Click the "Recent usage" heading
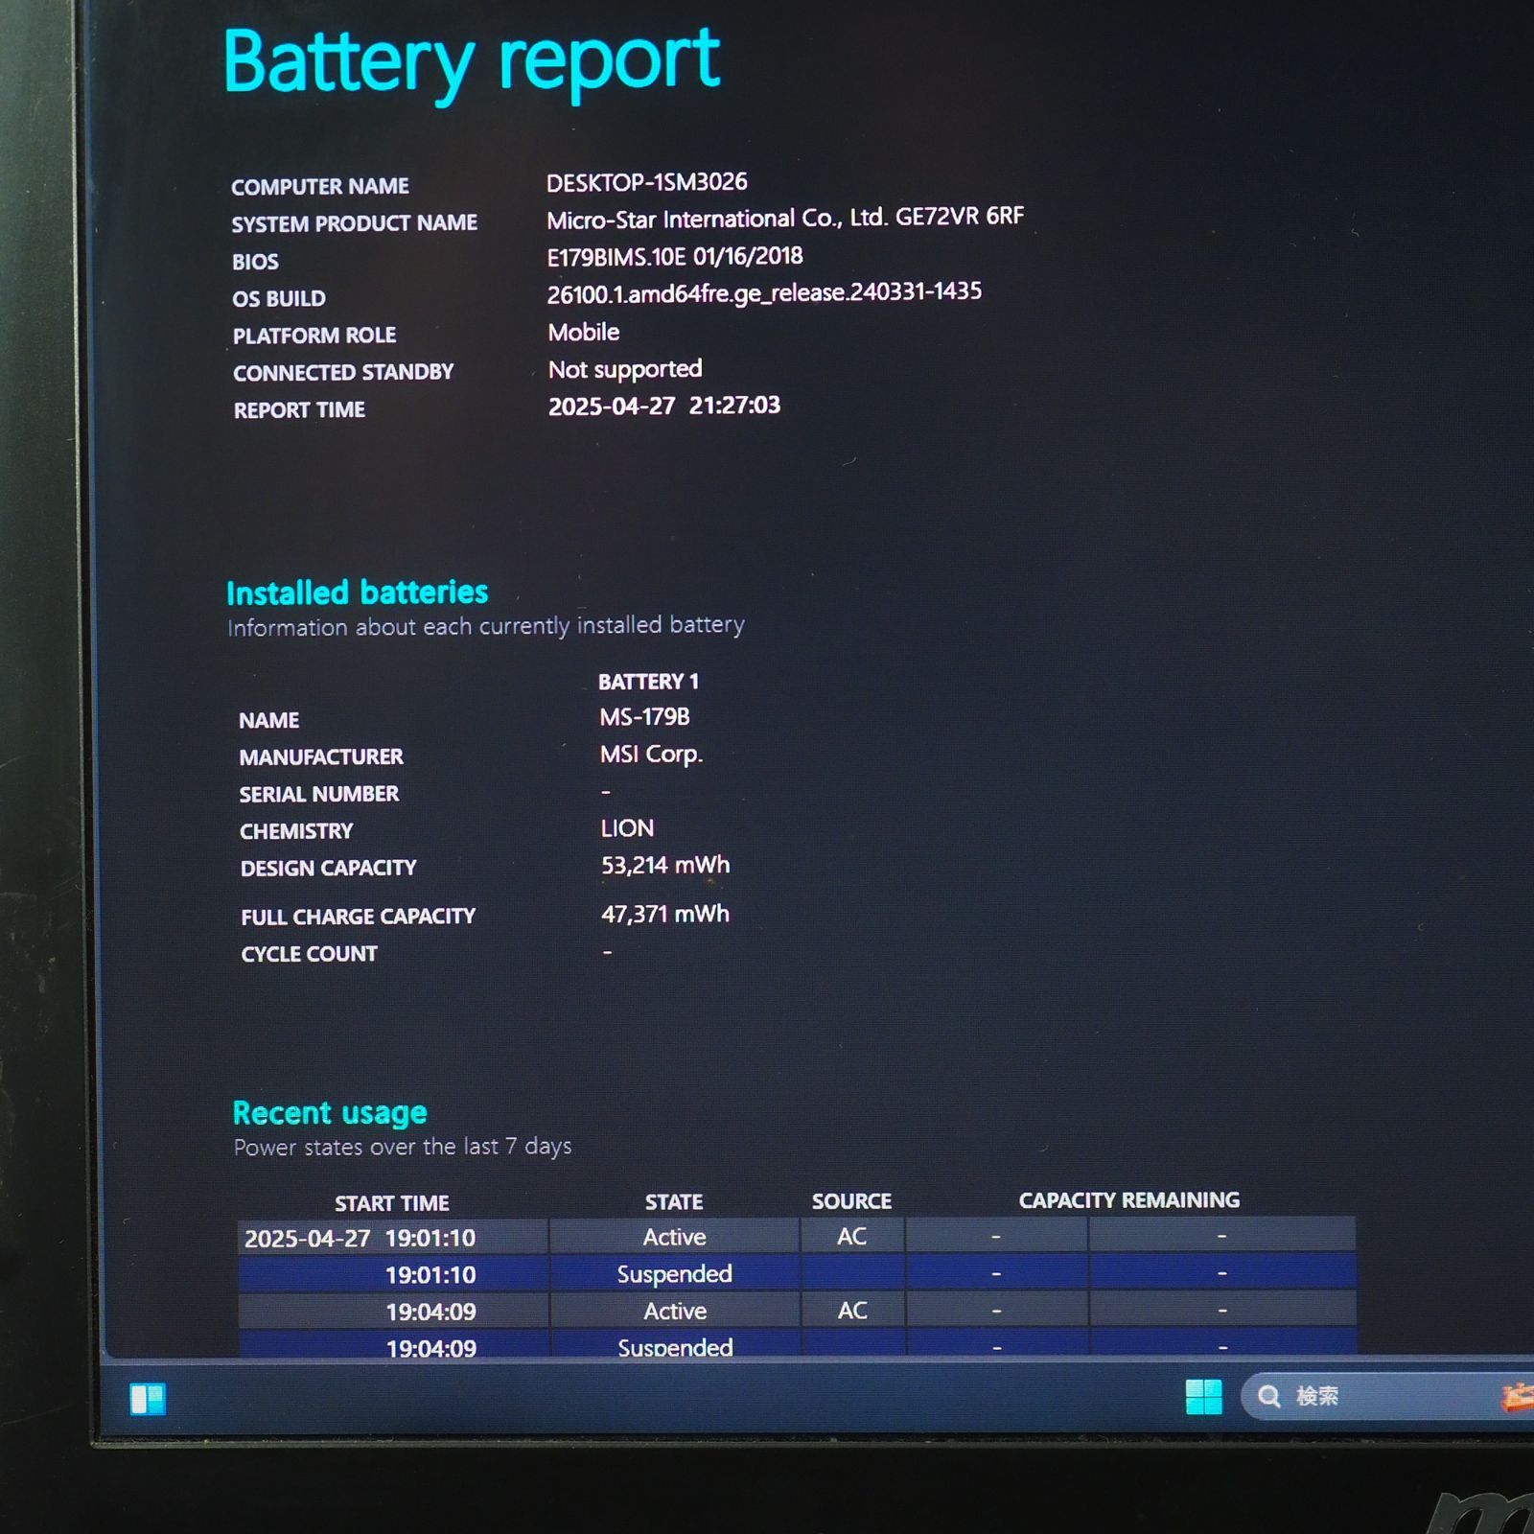The image size is (1534, 1534). click(x=330, y=1113)
